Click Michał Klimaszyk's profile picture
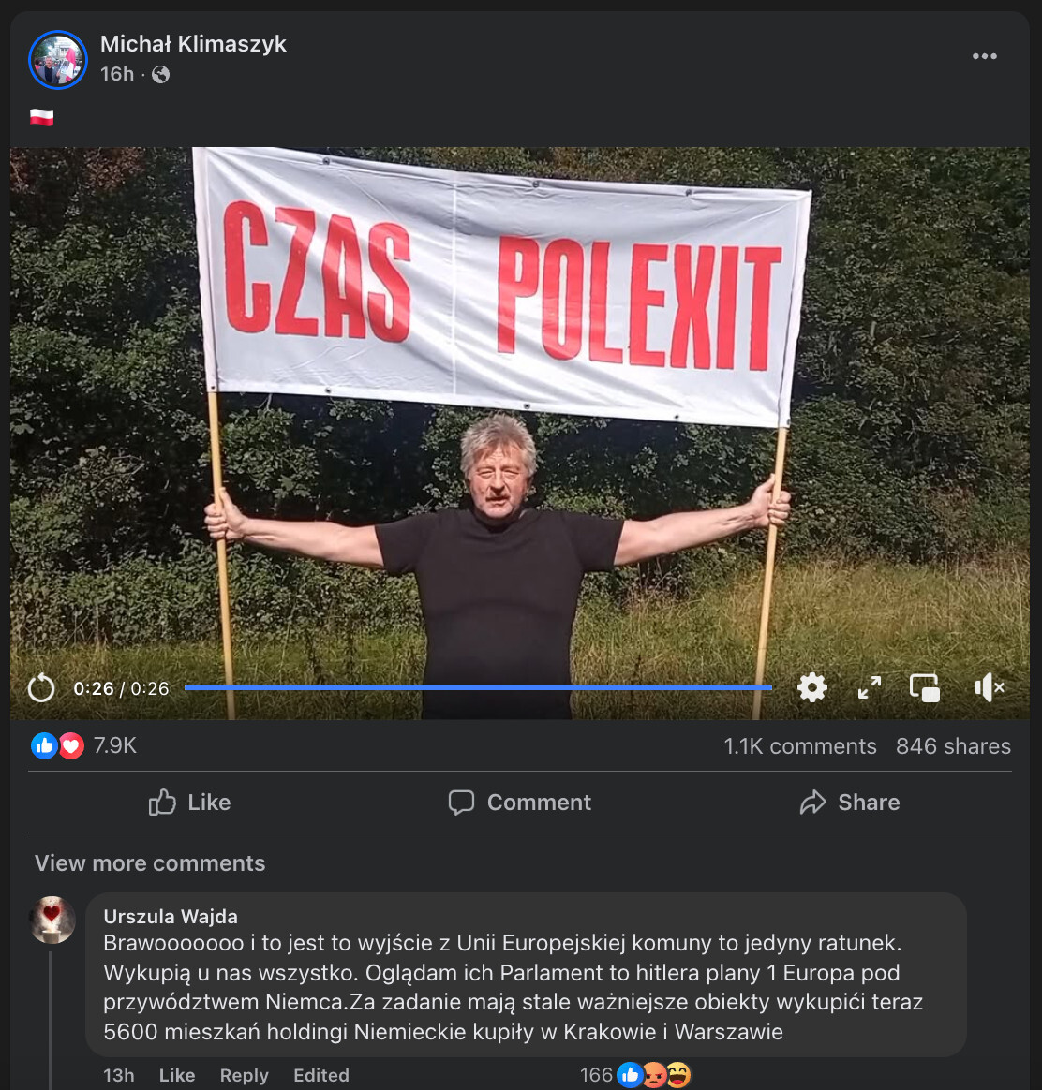The image size is (1042, 1090). click(58, 60)
